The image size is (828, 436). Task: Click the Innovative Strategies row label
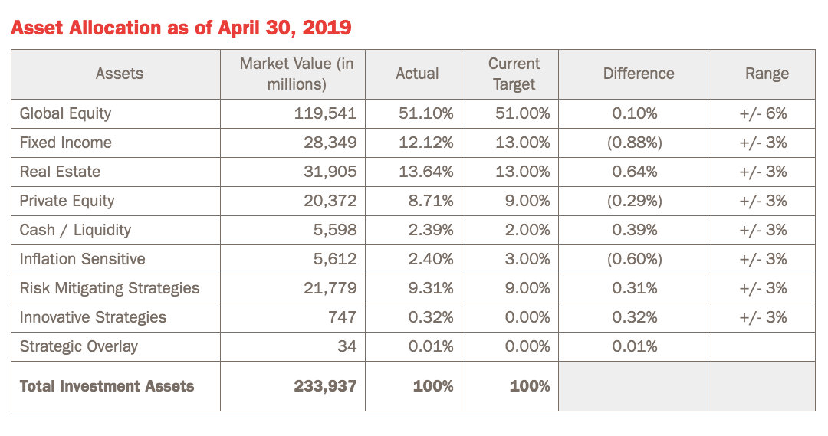(93, 317)
